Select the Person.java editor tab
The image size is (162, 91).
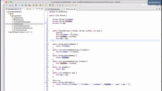[69, 9]
